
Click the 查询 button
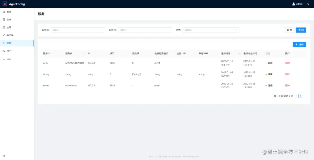pos(301,30)
